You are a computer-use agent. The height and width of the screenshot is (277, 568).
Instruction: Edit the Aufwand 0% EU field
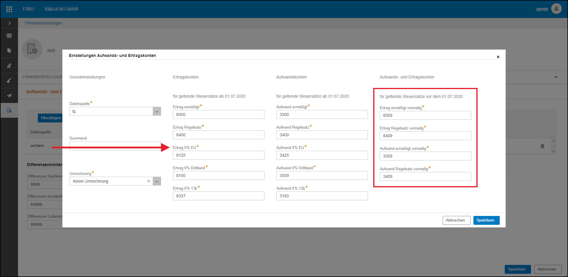322,155
